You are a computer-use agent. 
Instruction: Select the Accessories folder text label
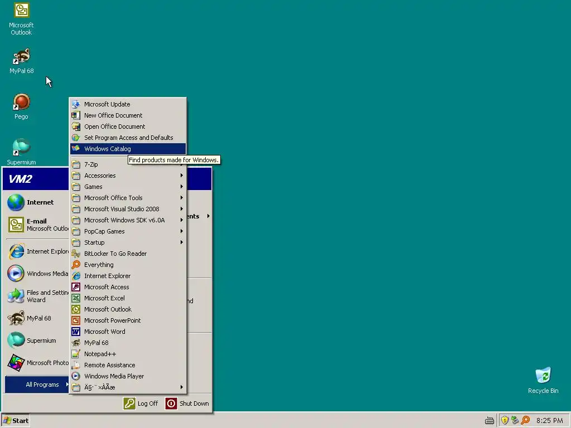click(x=100, y=176)
